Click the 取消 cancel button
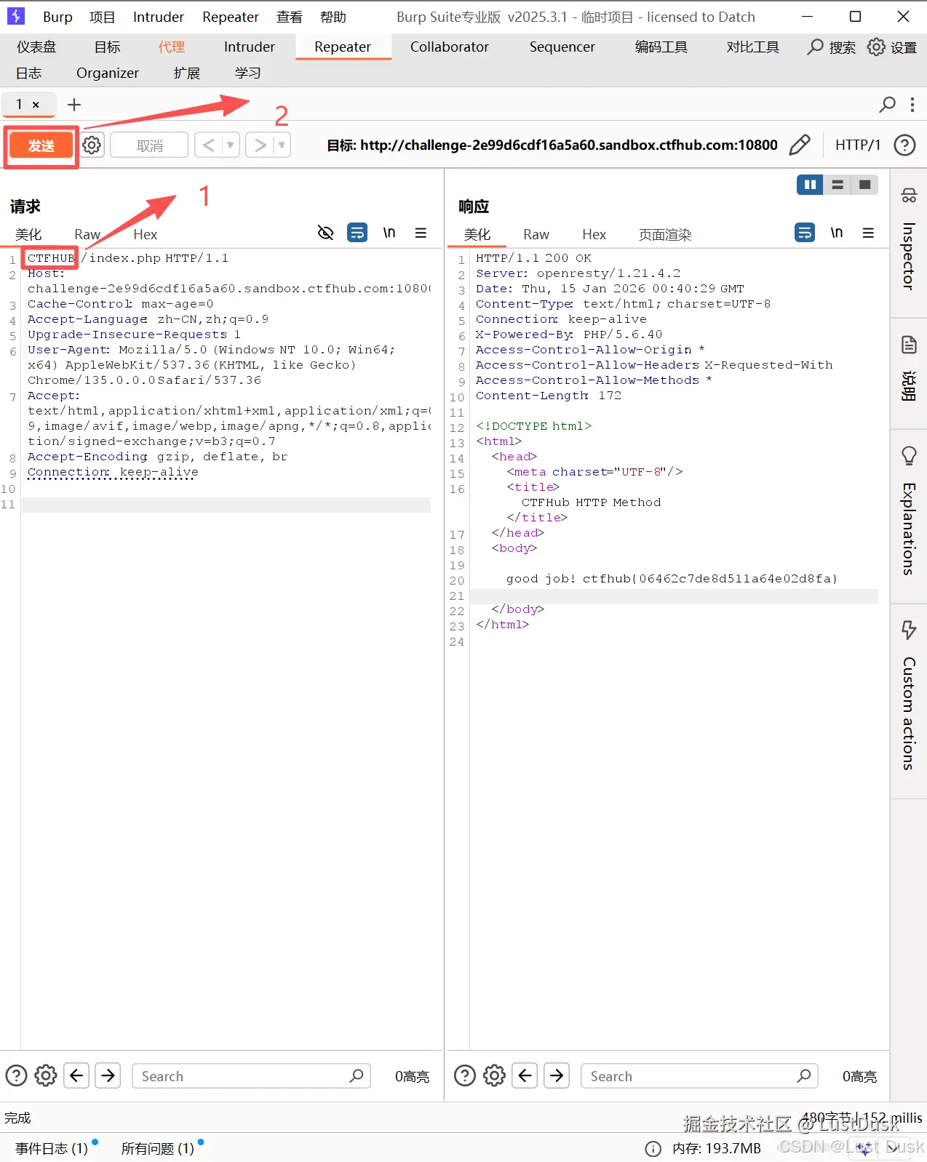 150,145
